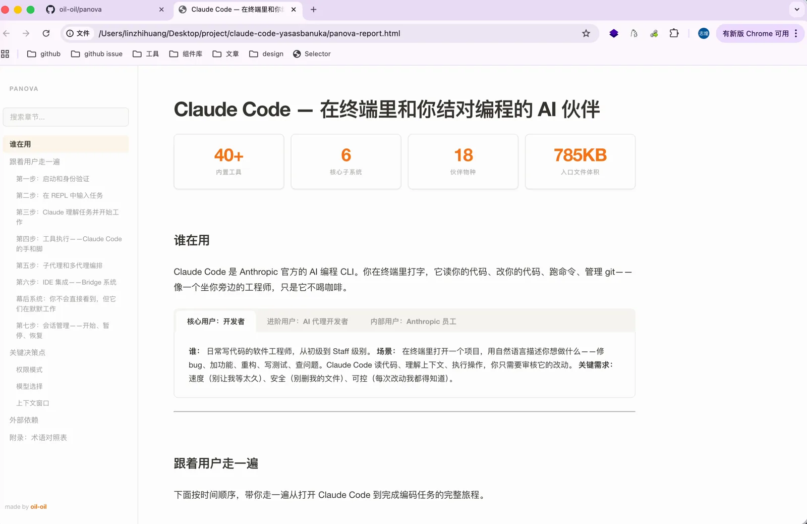Image resolution: width=807 pixels, height=524 pixels.
Task: Switch to 内部用户：Anthropic 员工 tab
Action: 413,322
